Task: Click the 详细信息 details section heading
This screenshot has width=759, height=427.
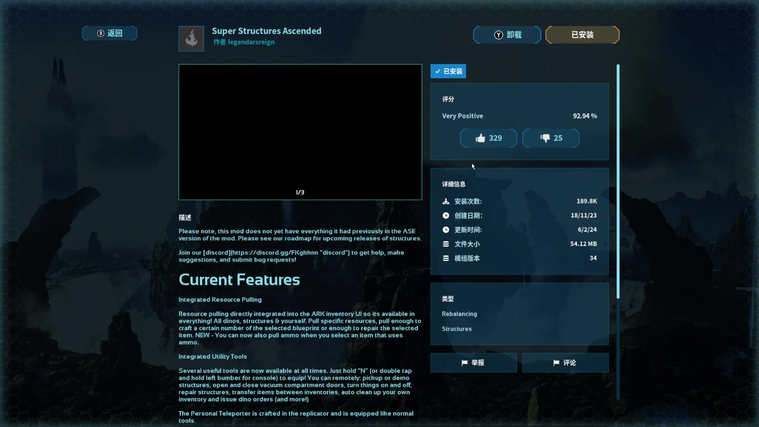Action: pyautogui.click(x=453, y=184)
